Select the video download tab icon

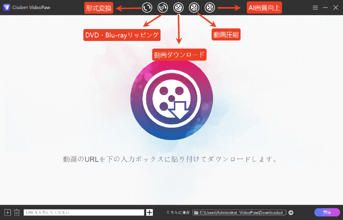(179, 8)
